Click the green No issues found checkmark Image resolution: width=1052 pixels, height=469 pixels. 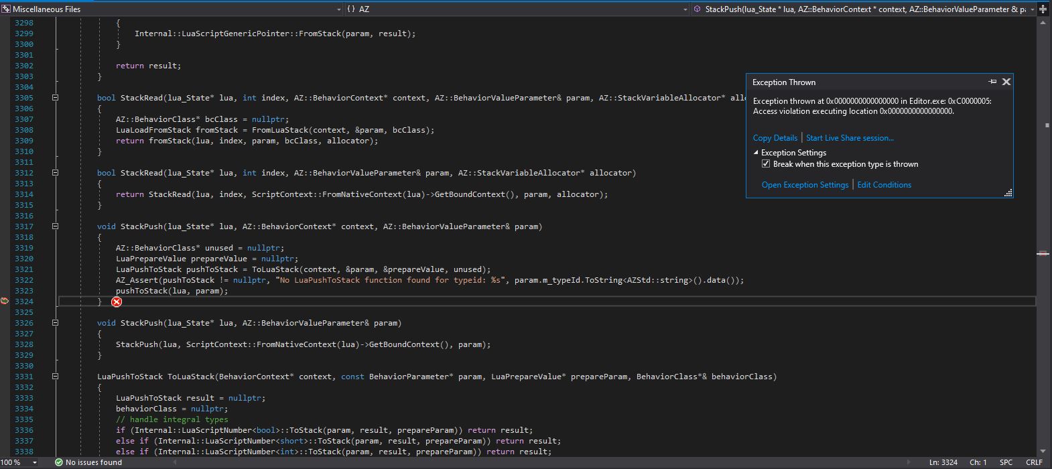[x=58, y=462]
